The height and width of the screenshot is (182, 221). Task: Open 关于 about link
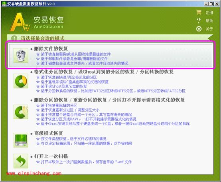tap(209, 29)
